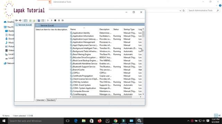222x124 pixels.
Task: Launch Microsoft Edge from the taskbar
Action: [x=76, y=121]
